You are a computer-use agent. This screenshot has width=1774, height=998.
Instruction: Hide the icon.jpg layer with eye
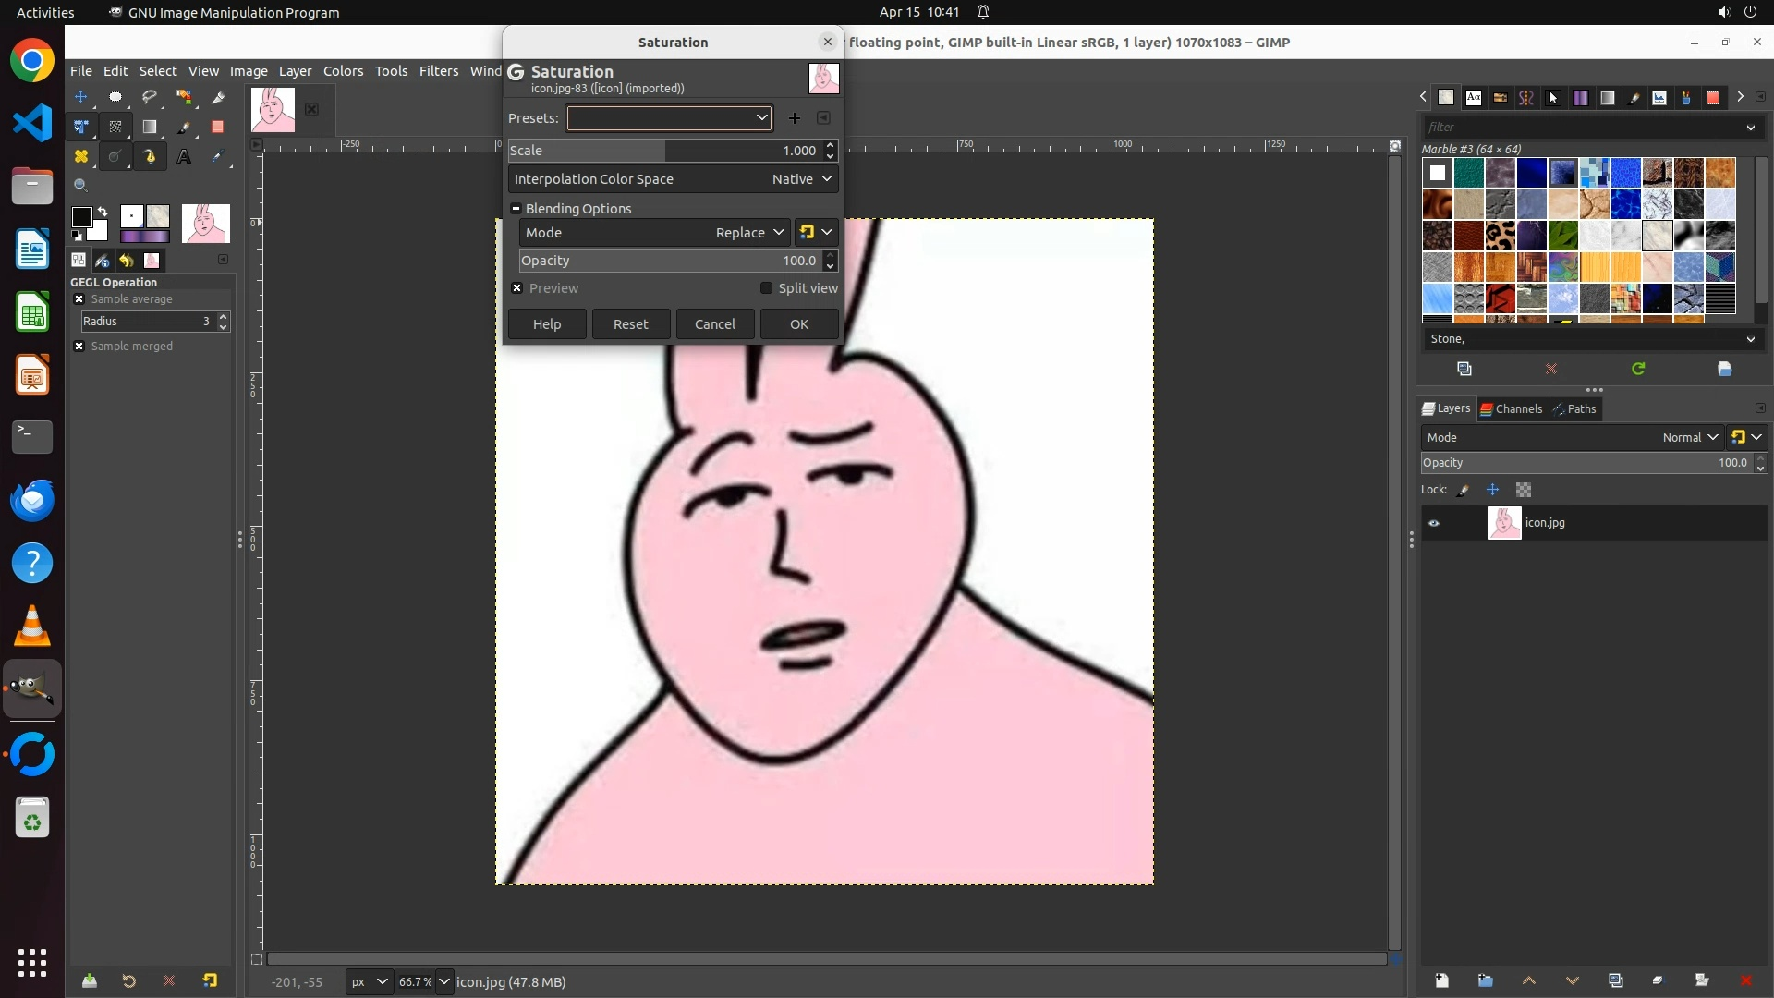(1434, 523)
